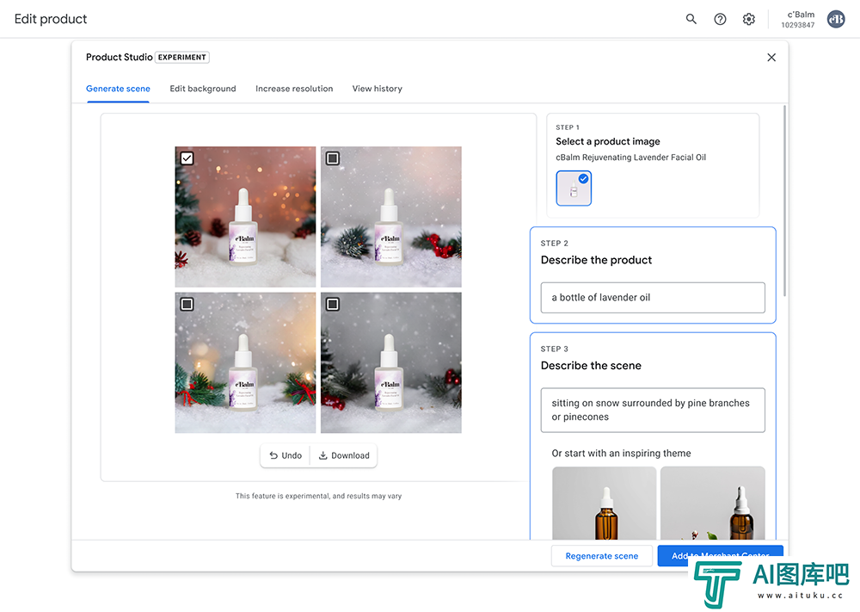The width and height of the screenshot is (860, 612).
Task: Open the Increase resolution tab
Action: pyautogui.click(x=294, y=89)
